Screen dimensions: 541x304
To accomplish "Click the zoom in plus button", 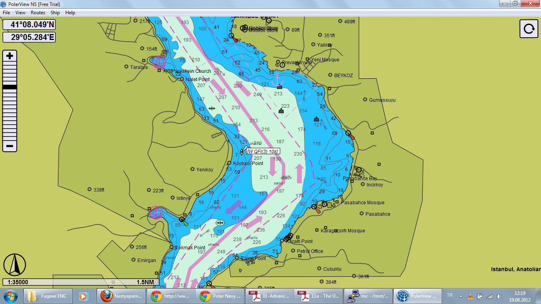I will (x=10, y=56).
